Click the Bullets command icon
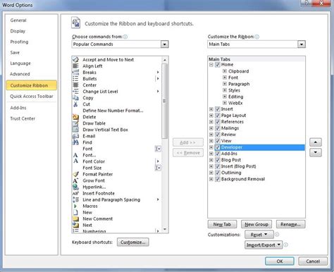The width and height of the screenshot is (334, 272). tap(75, 79)
